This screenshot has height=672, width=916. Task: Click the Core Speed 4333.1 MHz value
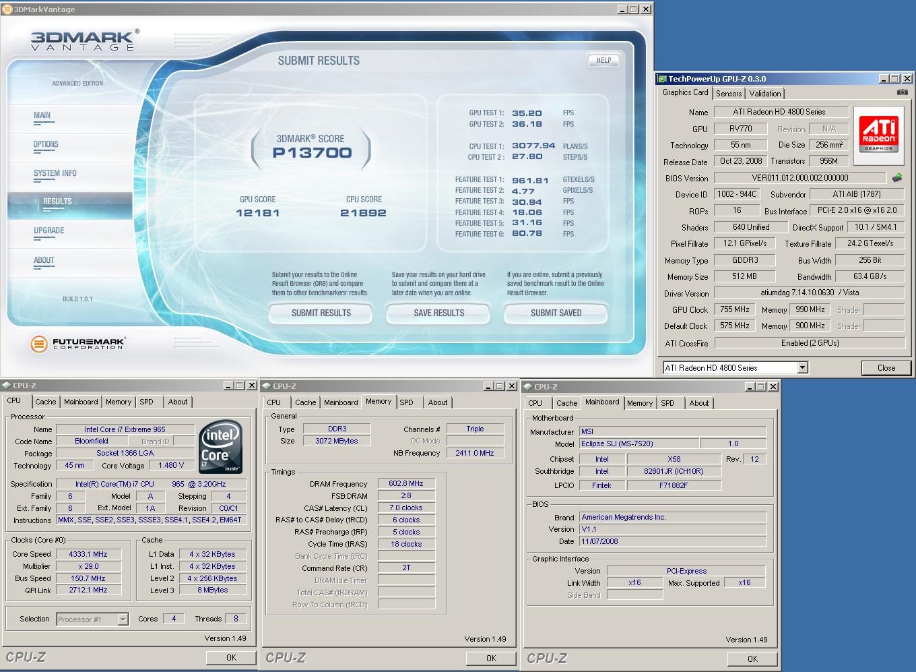pyautogui.click(x=88, y=554)
